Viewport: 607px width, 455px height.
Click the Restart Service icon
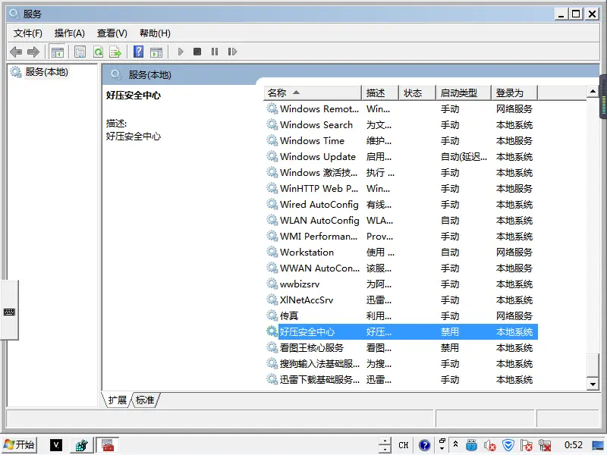coord(232,52)
